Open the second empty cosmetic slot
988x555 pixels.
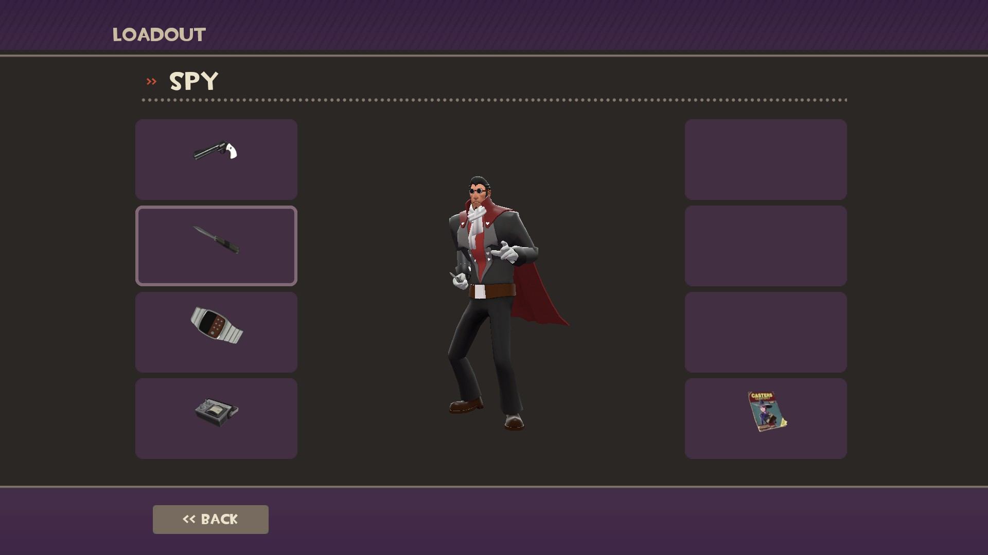(766, 246)
